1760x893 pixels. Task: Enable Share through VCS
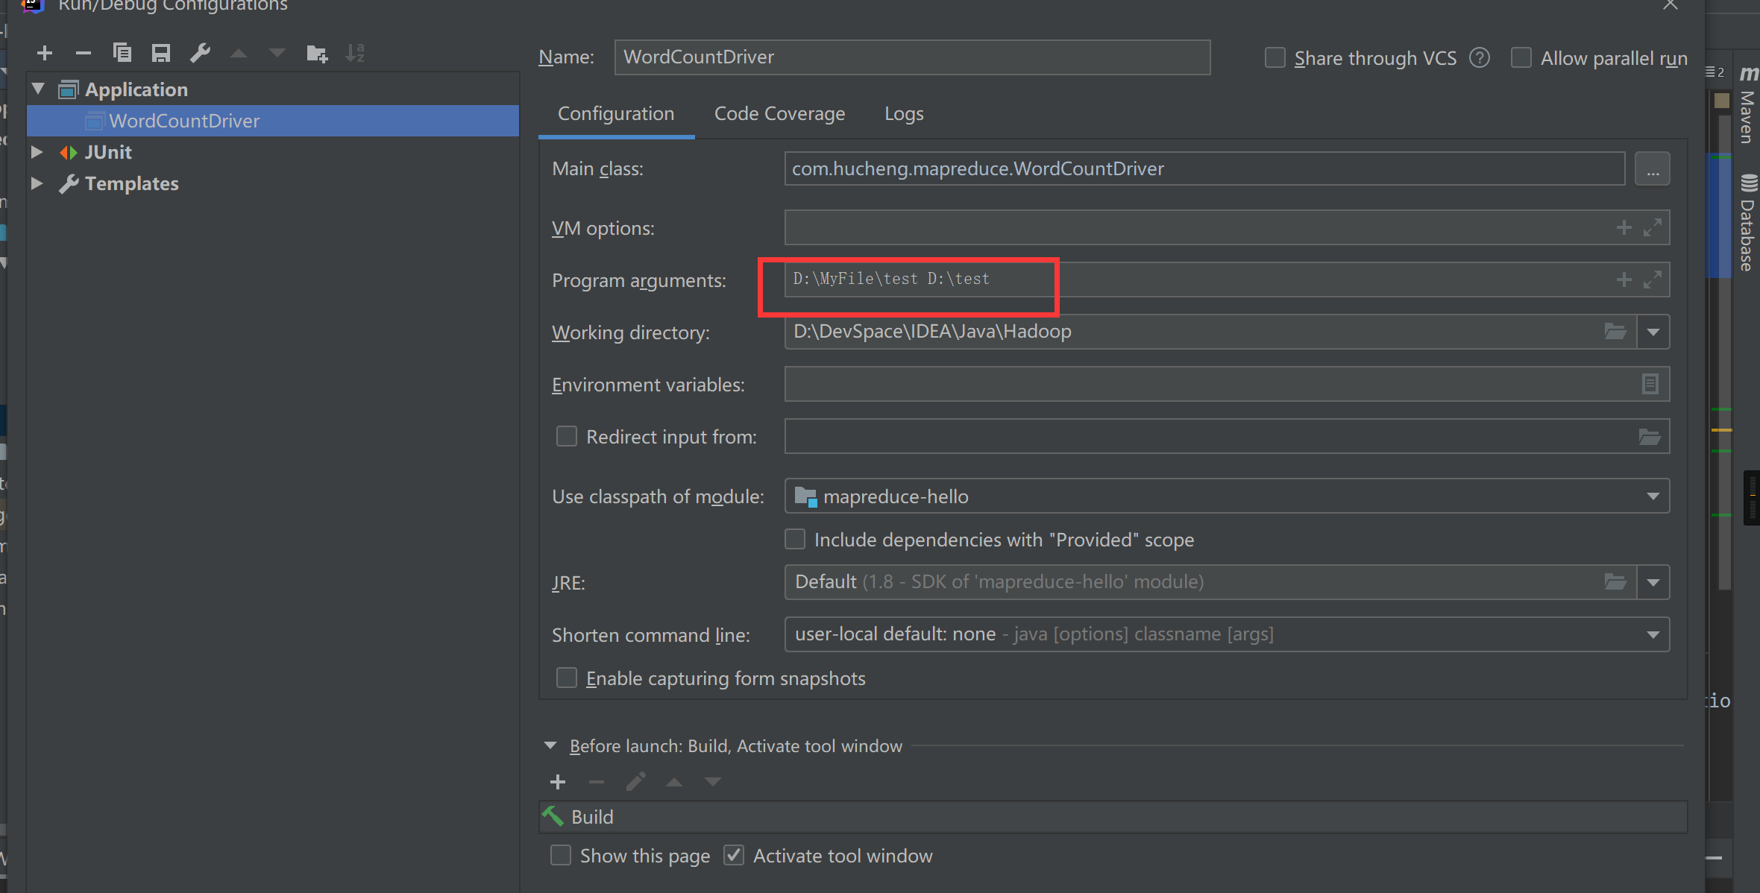[x=1275, y=58]
